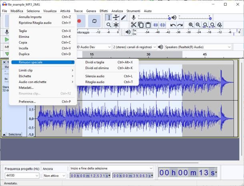Select the Multi-tool asterisk icon

coord(116,25)
